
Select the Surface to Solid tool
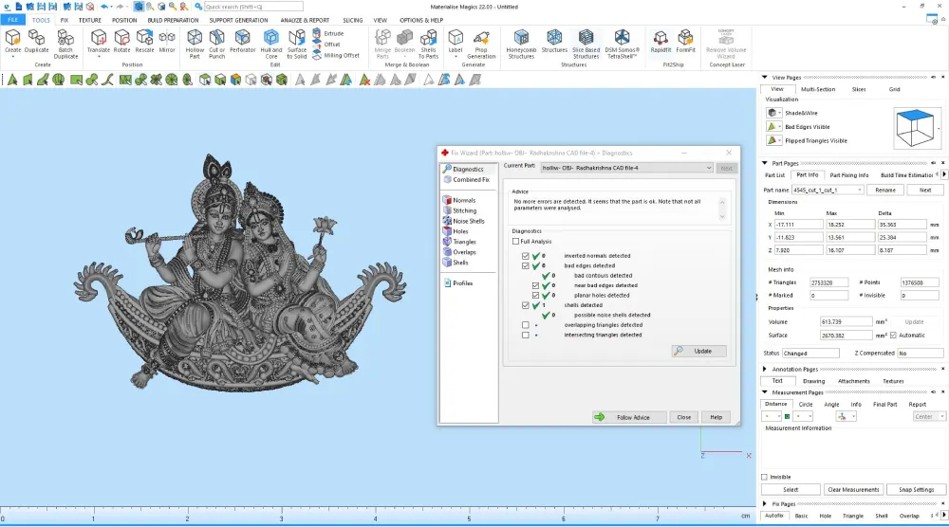click(x=296, y=45)
